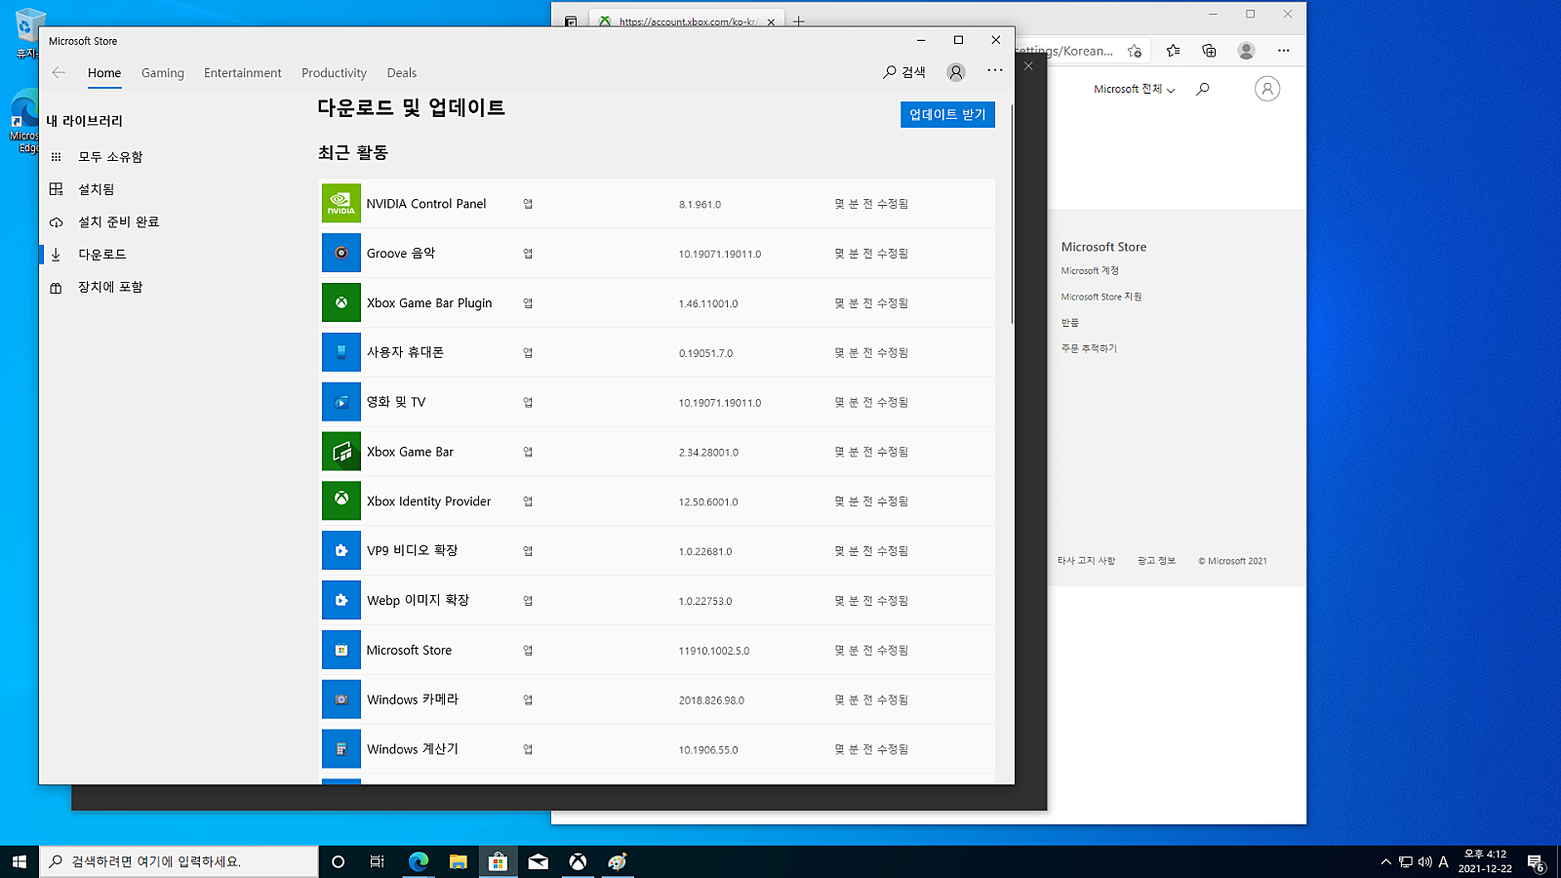The image size is (1561, 878).
Task: Click the Store 검색 search button
Action: click(904, 72)
